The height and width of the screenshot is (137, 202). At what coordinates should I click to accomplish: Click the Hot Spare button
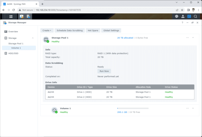click(93, 30)
